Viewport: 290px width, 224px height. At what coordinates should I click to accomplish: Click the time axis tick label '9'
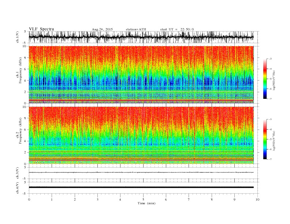[234, 199]
